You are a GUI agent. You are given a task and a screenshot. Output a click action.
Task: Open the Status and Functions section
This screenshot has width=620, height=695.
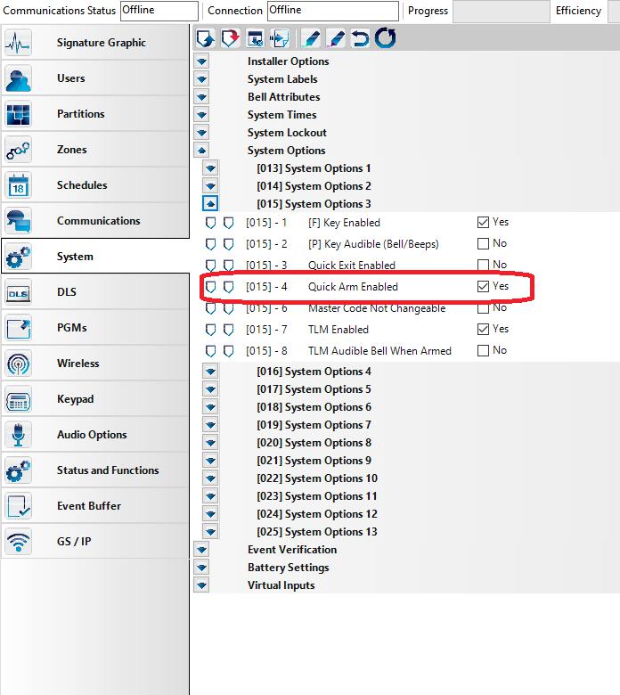pyautogui.click(x=107, y=470)
